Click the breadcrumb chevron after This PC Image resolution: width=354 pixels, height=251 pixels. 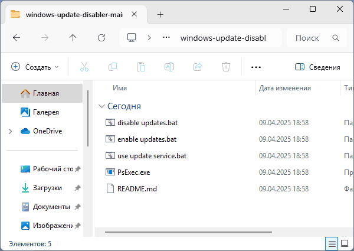pos(149,38)
